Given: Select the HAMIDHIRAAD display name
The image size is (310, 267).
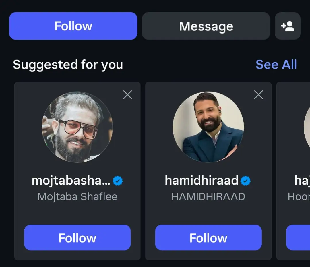Looking at the screenshot, I should [x=208, y=197].
